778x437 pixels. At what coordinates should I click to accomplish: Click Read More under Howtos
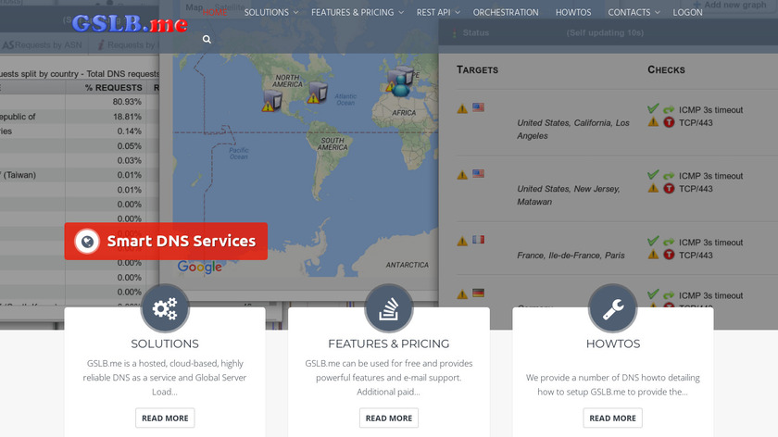click(x=612, y=418)
